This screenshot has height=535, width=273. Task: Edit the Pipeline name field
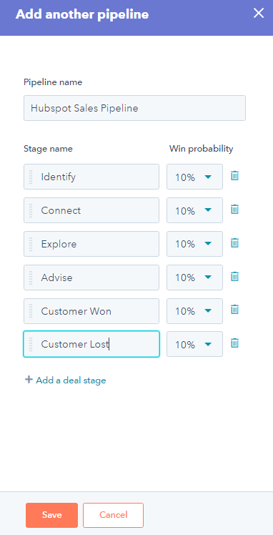coord(134,108)
